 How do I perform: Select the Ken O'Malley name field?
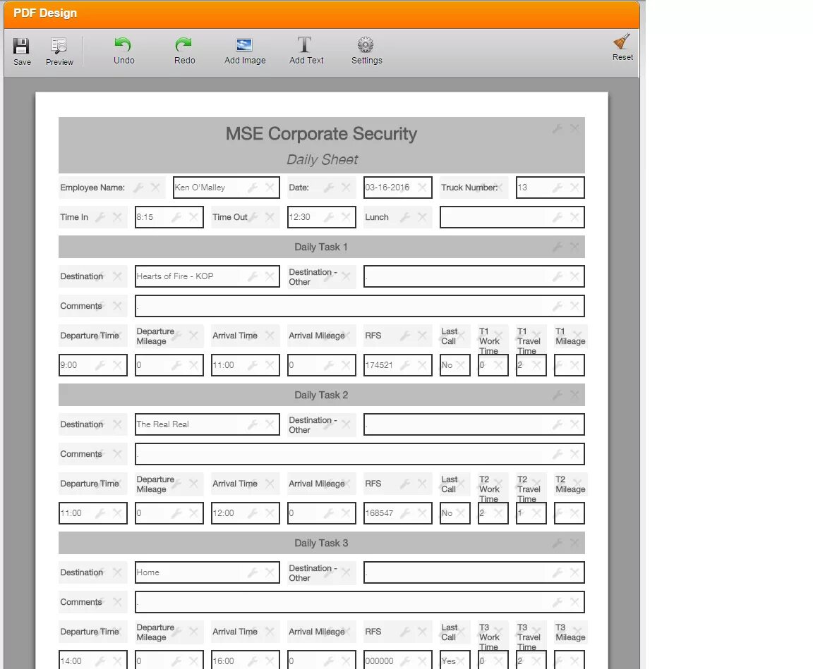pyautogui.click(x=226, y=188)
